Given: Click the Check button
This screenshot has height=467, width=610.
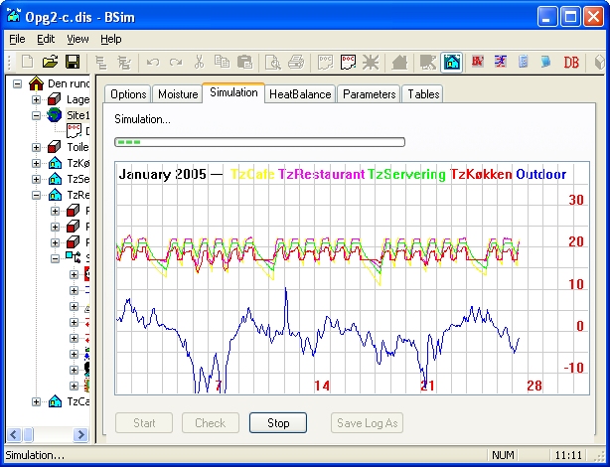Looking at the screenshot, I should 210,423.
